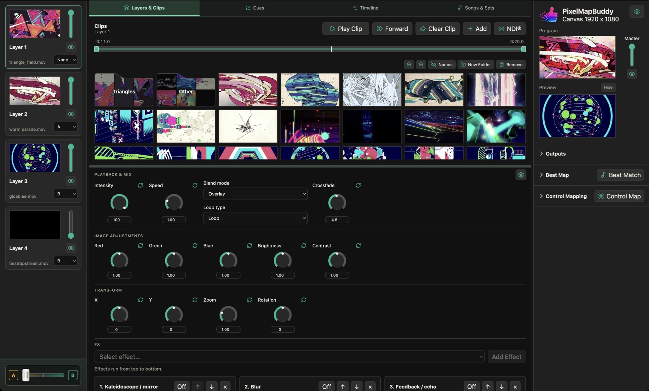The height and width of the screenshot is (391, 649).
Task: Reset the Red adjustment
Action: [140, 246]
